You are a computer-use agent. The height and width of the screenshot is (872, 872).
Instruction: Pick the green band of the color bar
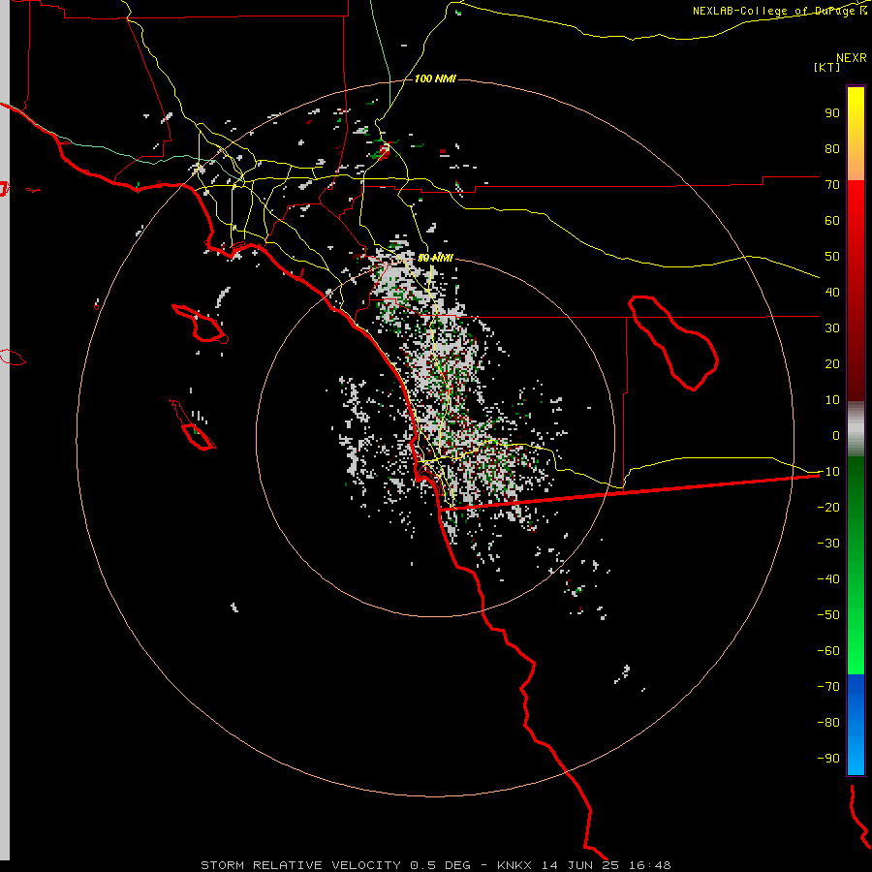pyautogui.click(x=856, y=565)
